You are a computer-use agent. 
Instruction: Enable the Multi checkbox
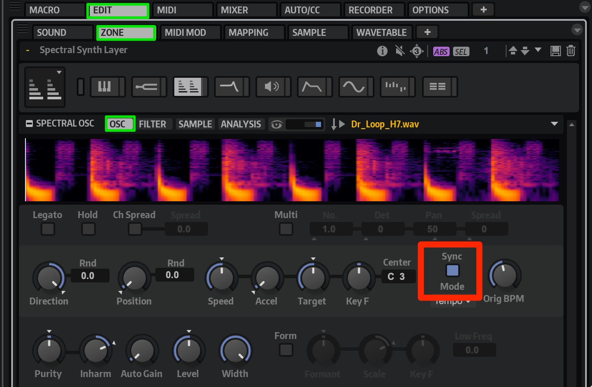[286, 228]
